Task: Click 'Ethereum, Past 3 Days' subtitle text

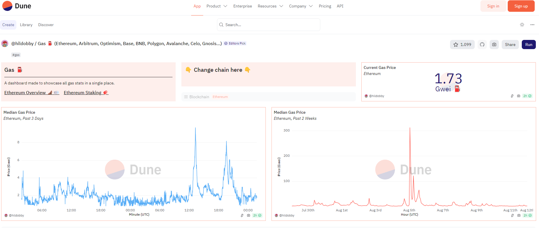Action: [x=24, y=118]
